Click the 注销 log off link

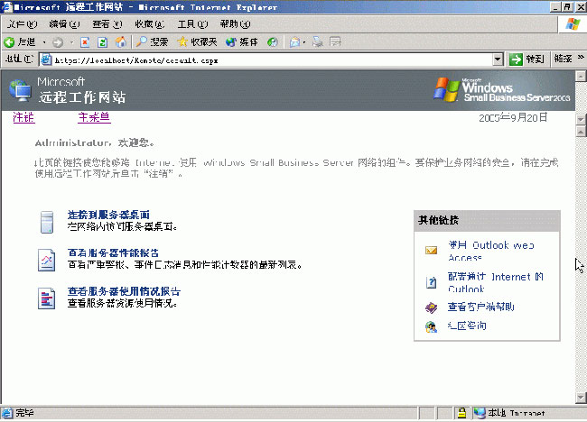coord(23,117)
